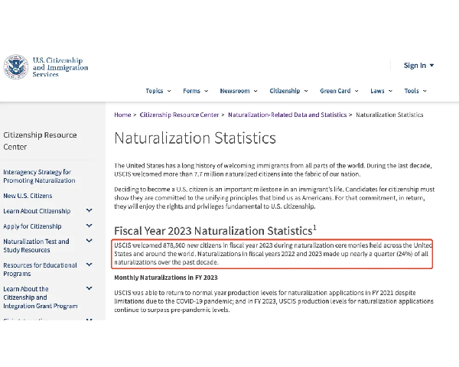Open the Forms menu
Image resolution: width=459 pixels, height=367 pixels.
(195, 91)
